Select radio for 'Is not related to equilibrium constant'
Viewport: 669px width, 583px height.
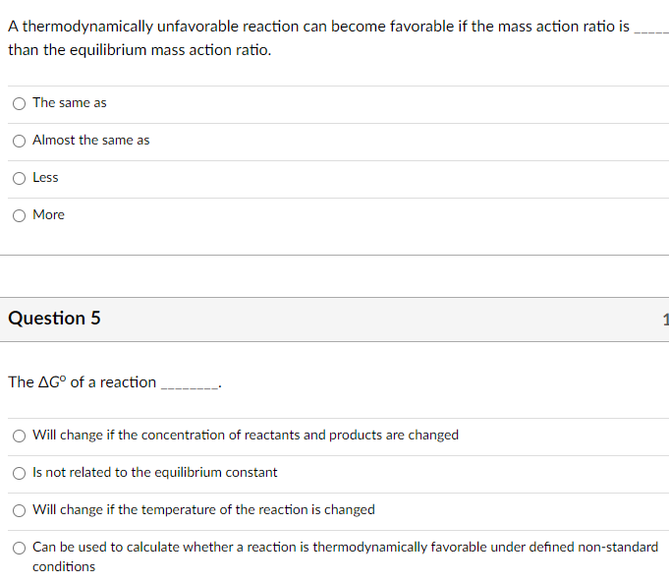19,473
